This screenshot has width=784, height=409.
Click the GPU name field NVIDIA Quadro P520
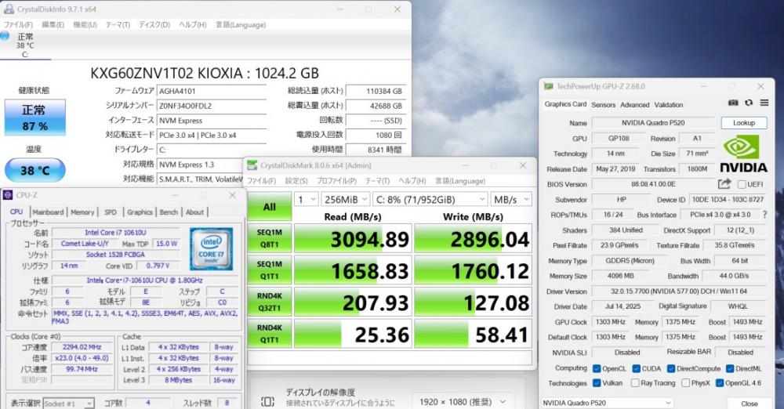[653, 122]
